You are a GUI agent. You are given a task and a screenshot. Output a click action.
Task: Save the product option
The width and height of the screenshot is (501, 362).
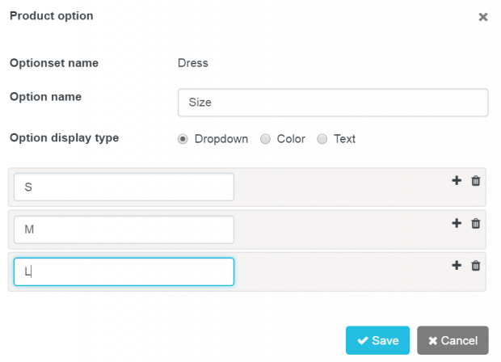coord(377,340)
